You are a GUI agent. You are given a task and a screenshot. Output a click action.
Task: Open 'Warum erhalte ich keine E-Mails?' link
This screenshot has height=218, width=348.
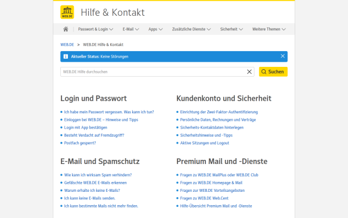pyautogui.click(x=92, y=191)
